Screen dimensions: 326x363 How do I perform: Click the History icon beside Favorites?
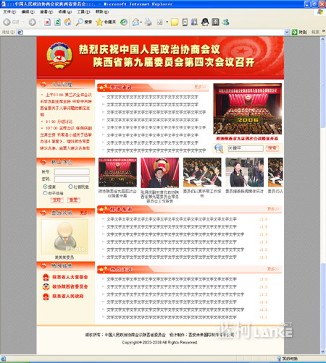pyautogui.click(x=124, y=22)
